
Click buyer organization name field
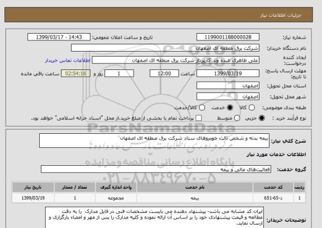pyautogui.click(x=165, y=48)
